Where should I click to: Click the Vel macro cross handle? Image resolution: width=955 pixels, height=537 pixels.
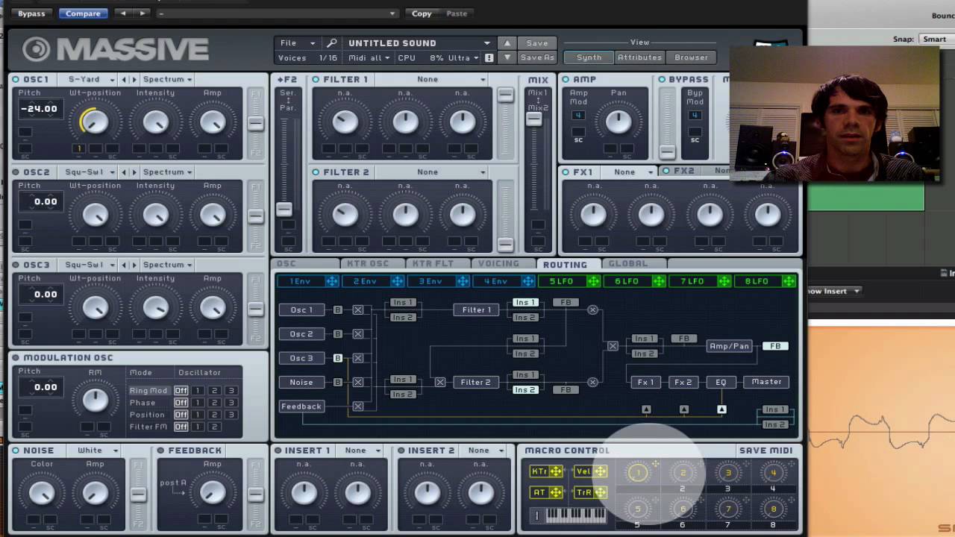tap(600, 471)
